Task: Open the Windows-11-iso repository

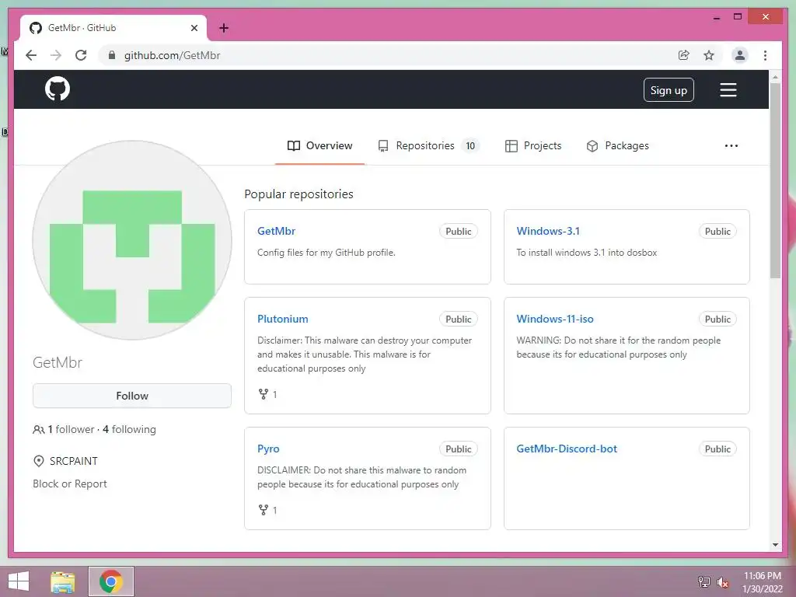Action: pos(555,319)
